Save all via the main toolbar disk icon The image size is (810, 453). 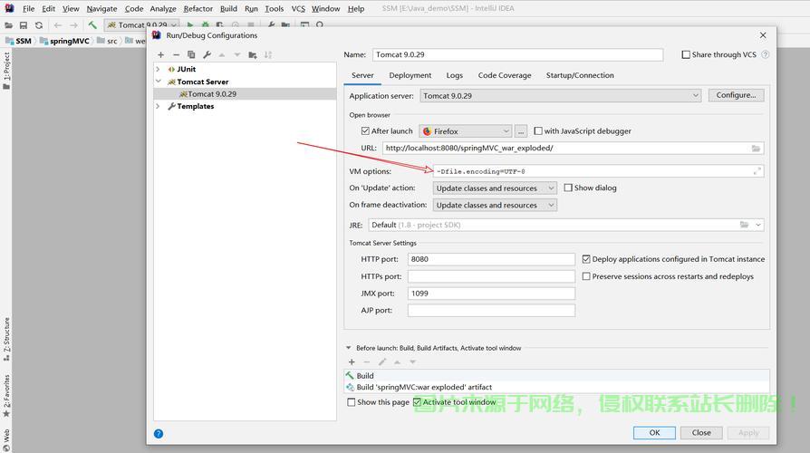tap(24, 25)
